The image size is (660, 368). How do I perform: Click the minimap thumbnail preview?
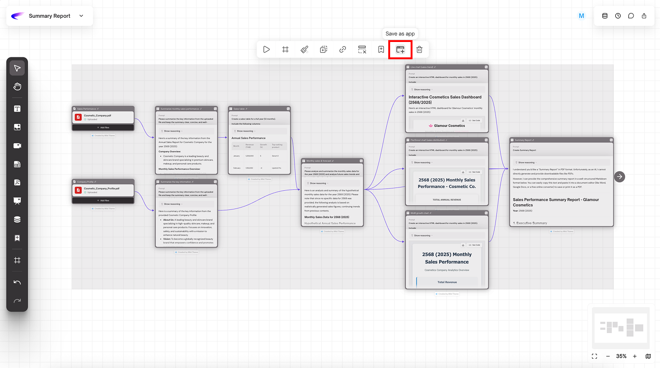click(x=621, y=327)
